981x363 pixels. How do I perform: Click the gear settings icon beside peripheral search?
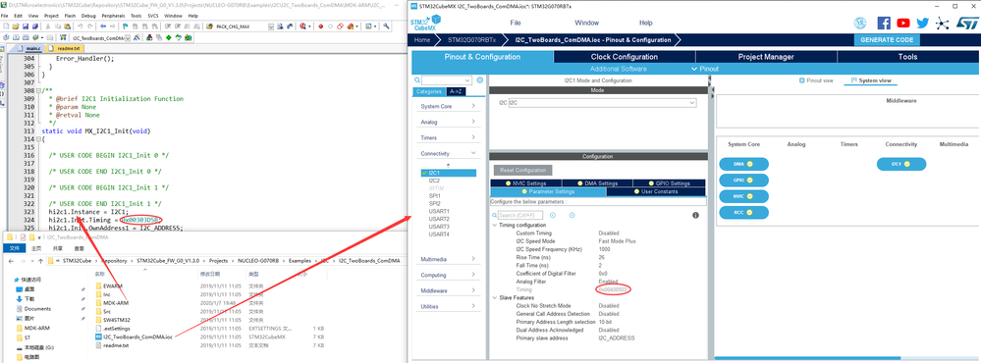(480, 80)
